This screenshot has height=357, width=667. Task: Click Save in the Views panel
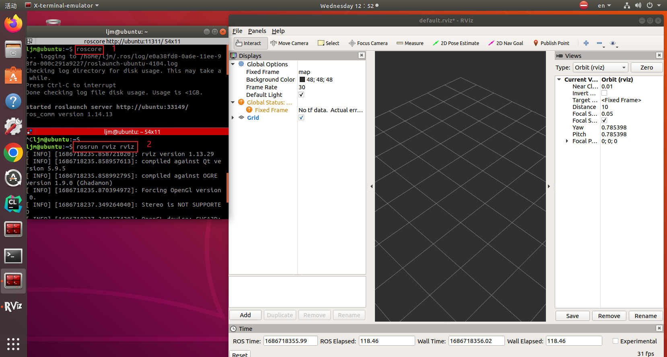click(x=572, y=316)
